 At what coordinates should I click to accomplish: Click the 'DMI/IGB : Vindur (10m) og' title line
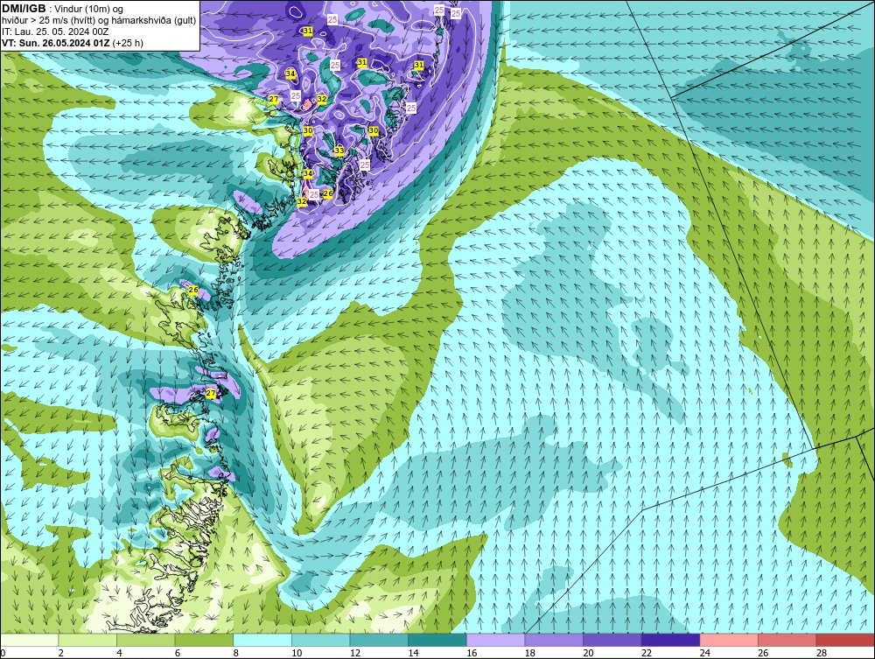pyautogui.click(x=63, y=9)
